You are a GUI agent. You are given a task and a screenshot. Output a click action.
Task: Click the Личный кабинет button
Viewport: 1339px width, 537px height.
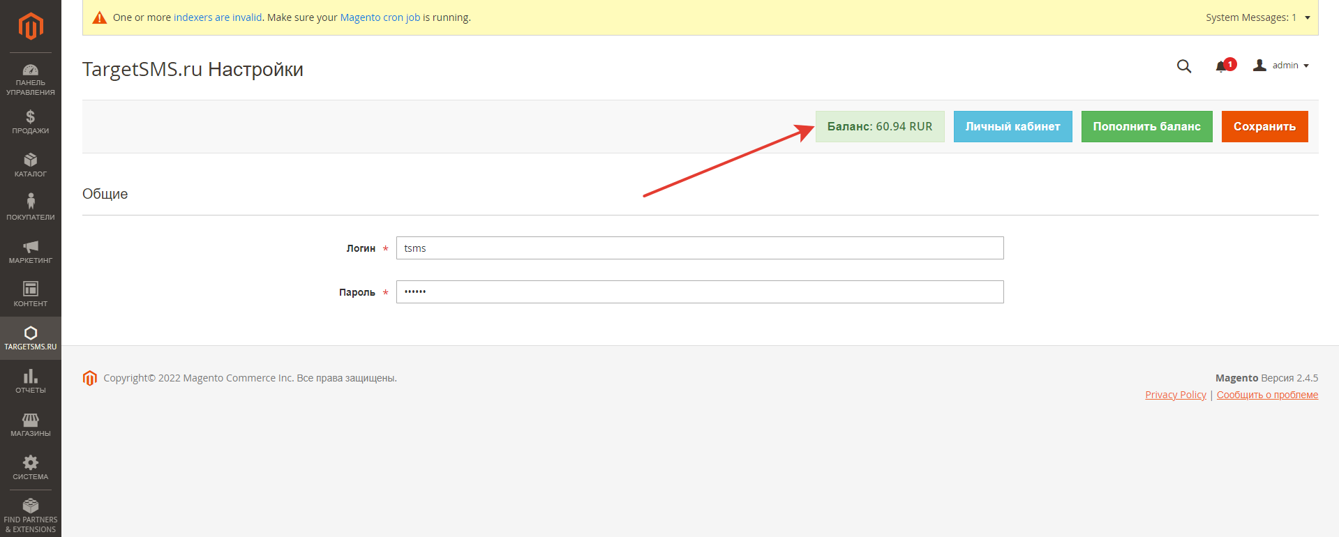[1013, 126]
